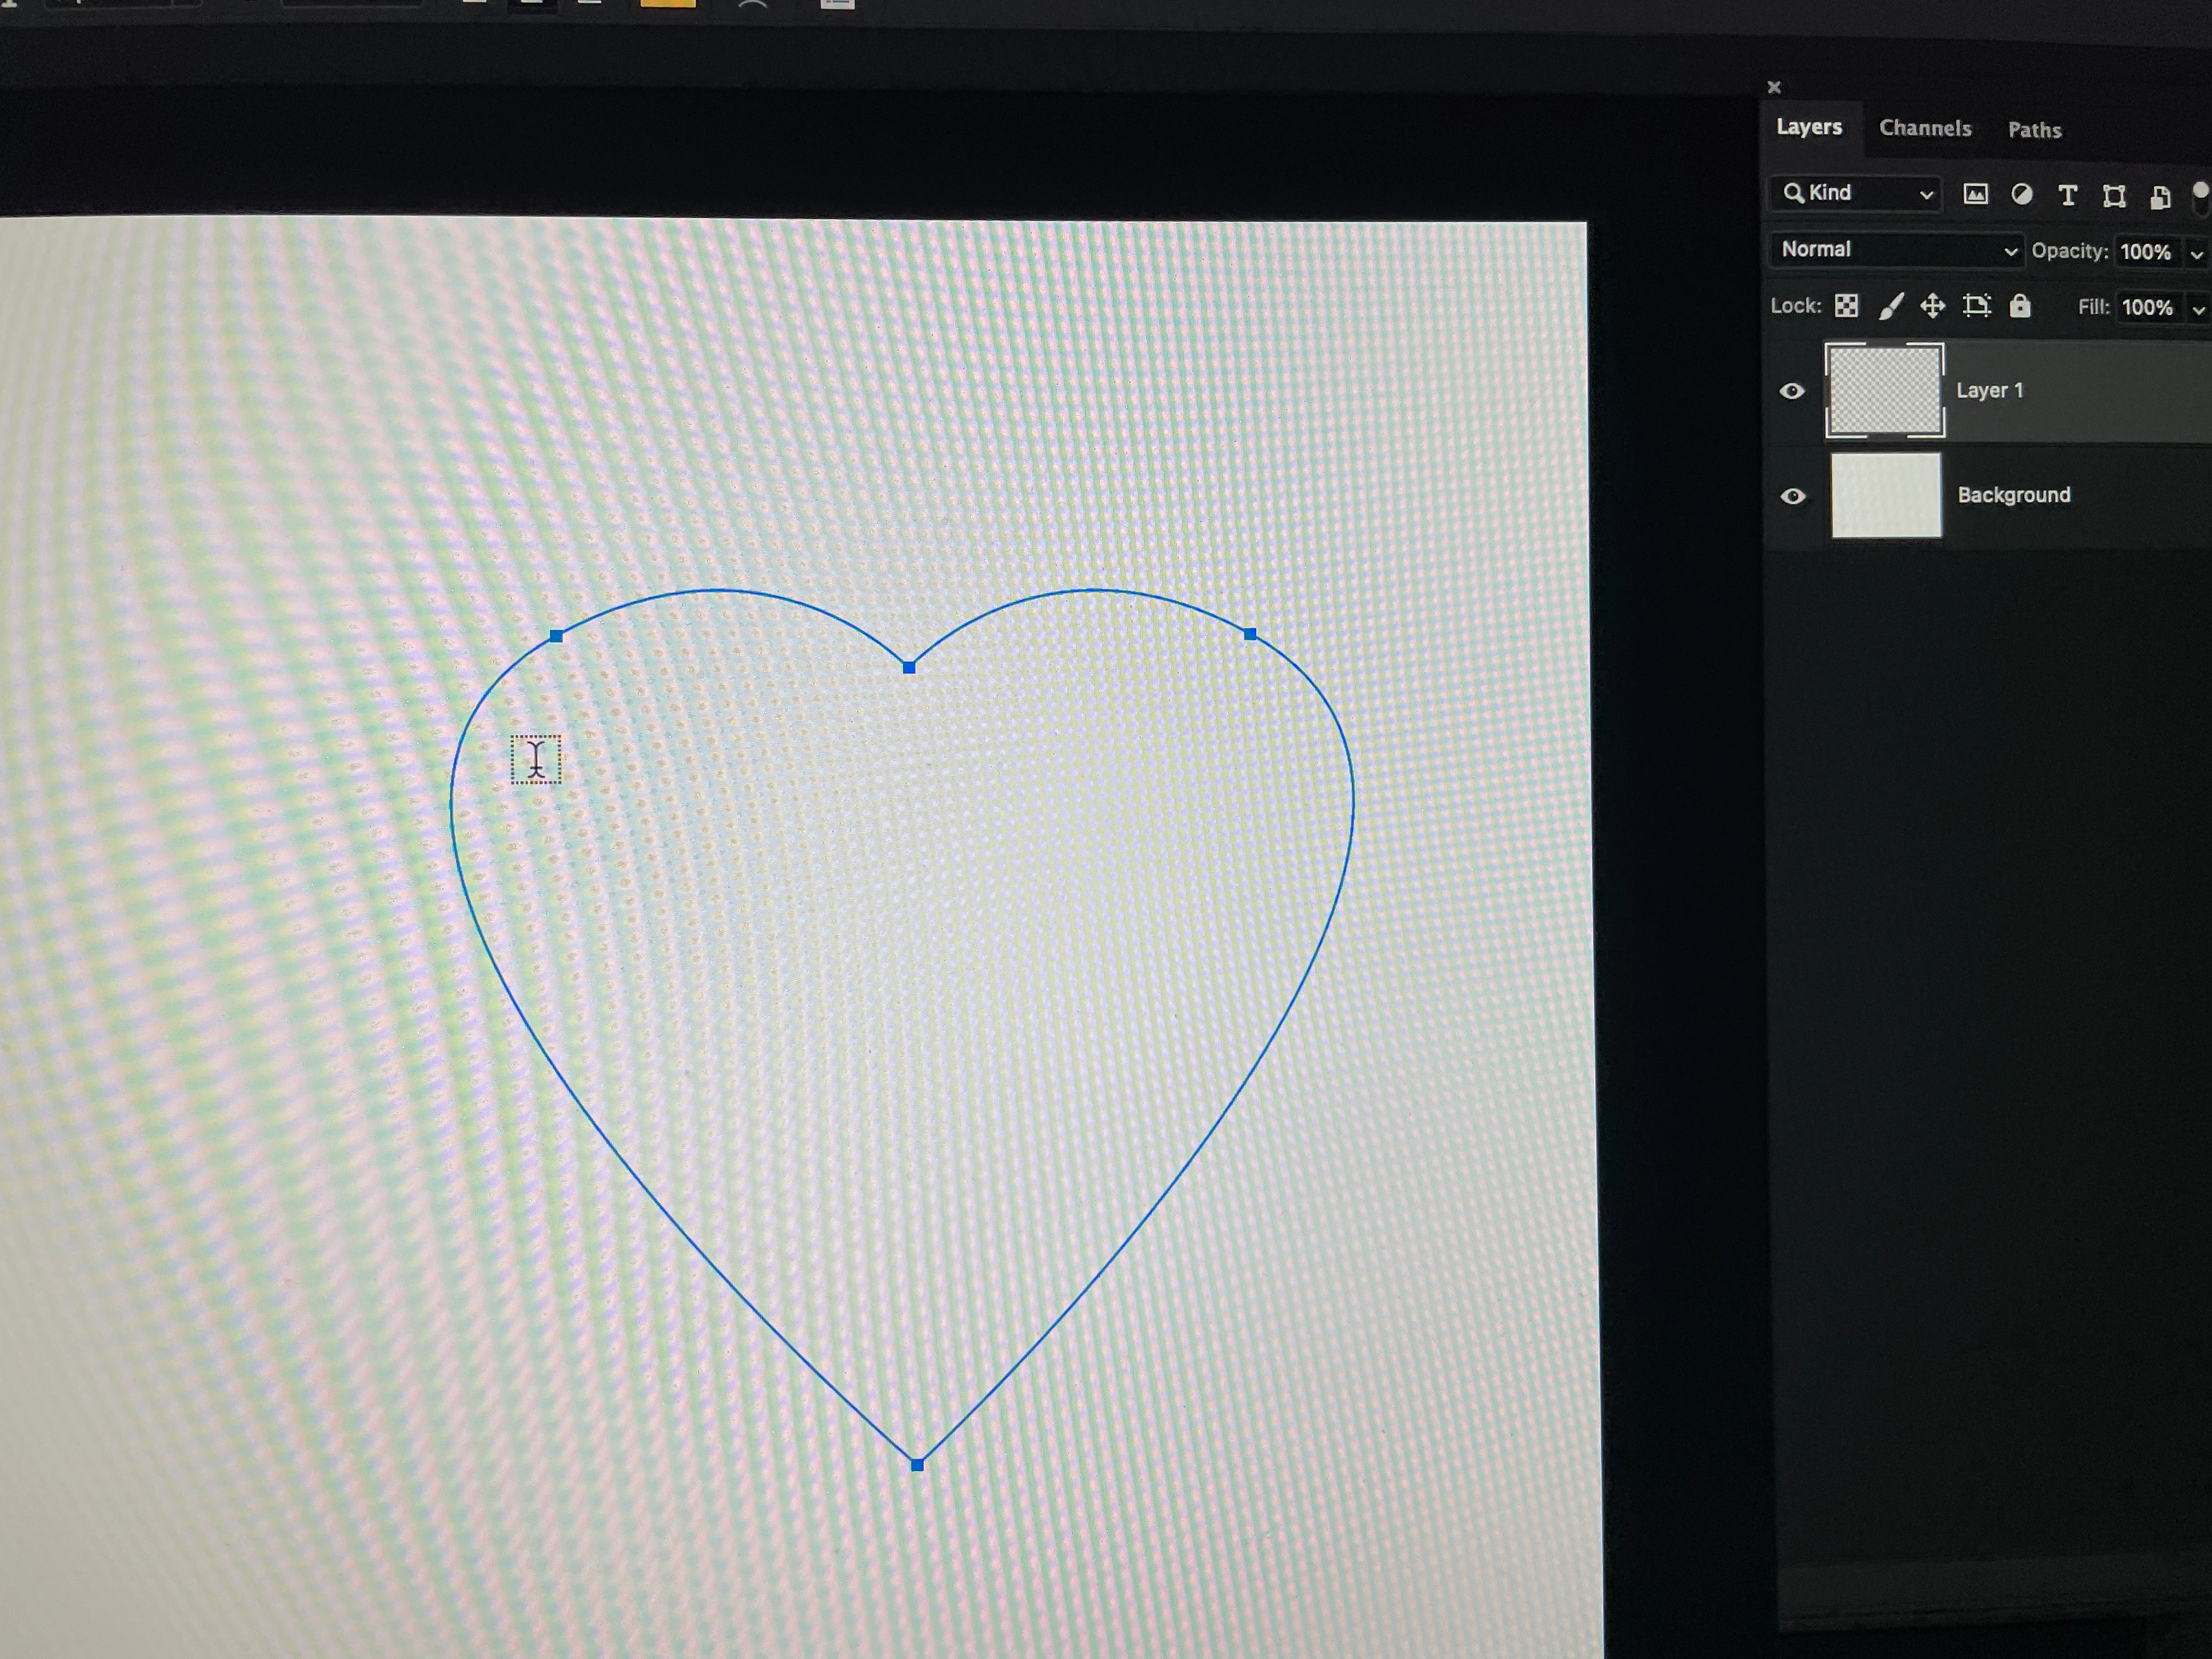Select the Background layer thumbnail
Image resolution: width=2212 pixels, height=1659 pixels.
pos(1886,496)
